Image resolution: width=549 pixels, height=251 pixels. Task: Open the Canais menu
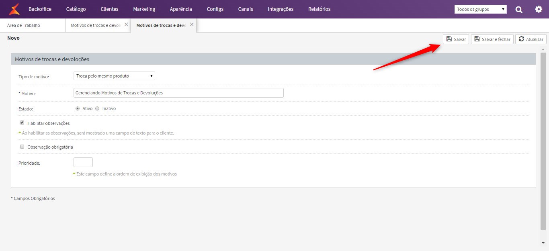pos(246,9)
